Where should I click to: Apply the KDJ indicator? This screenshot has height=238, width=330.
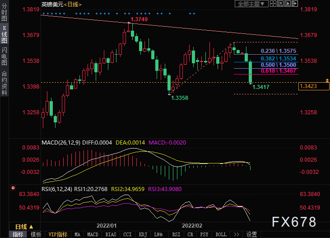click(143, 234)
